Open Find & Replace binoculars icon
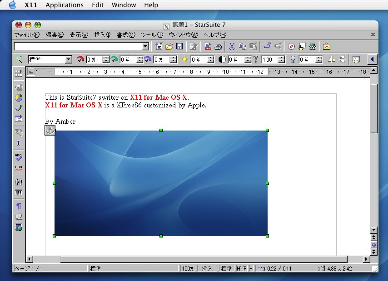 (19, 182)
